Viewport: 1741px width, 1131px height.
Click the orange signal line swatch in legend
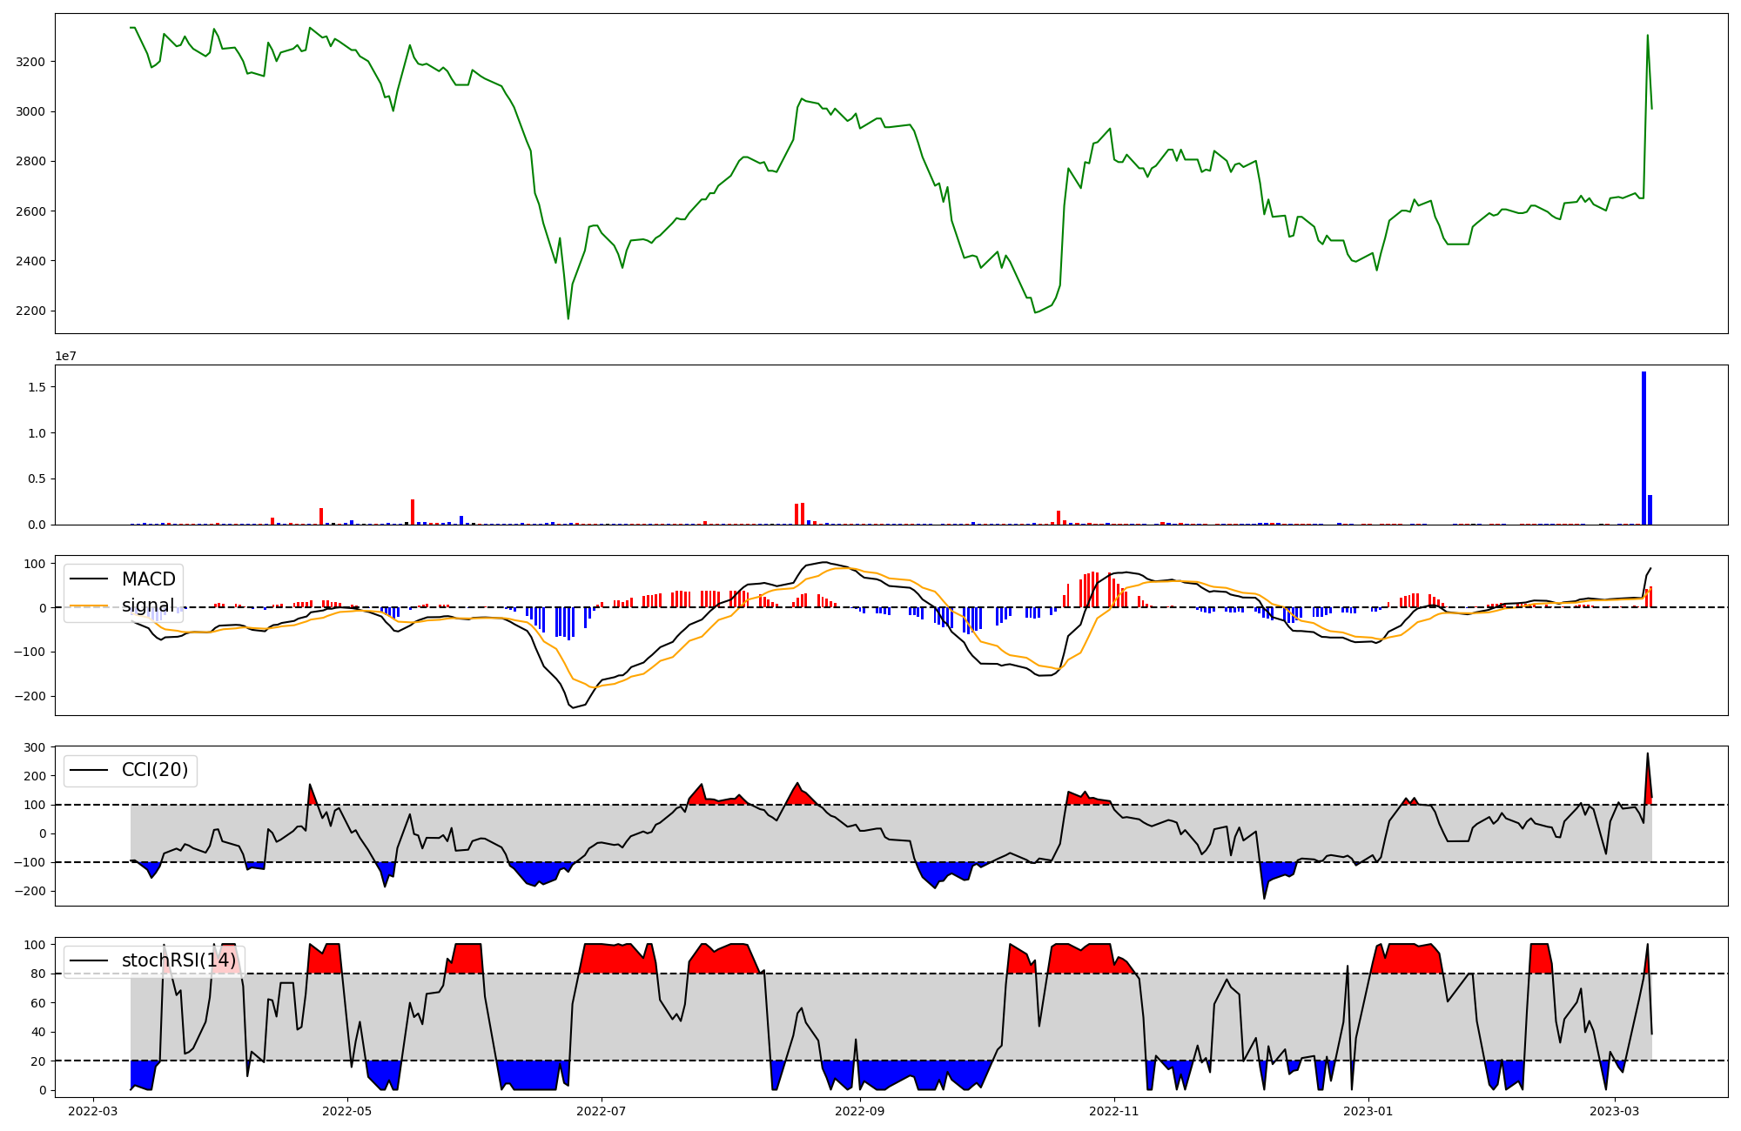click(89, 606)
